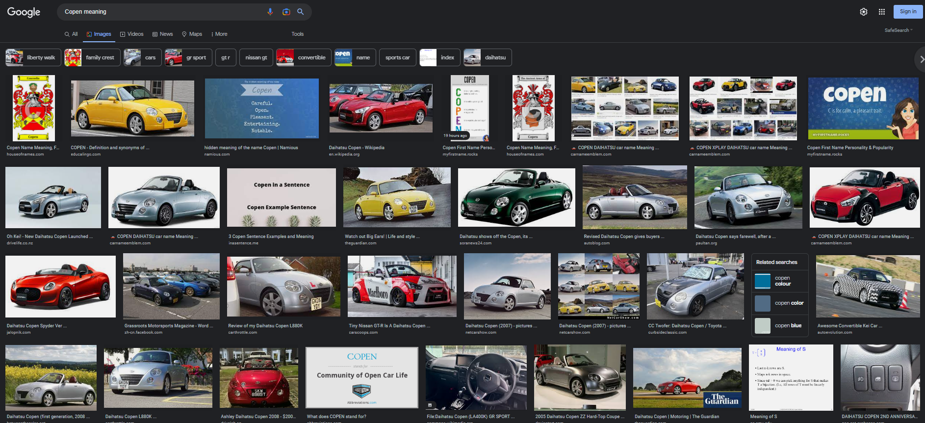Expand the More search options menu
This screenshot has height=423, width=925.
pyautogui.click(x=219, y=34)
